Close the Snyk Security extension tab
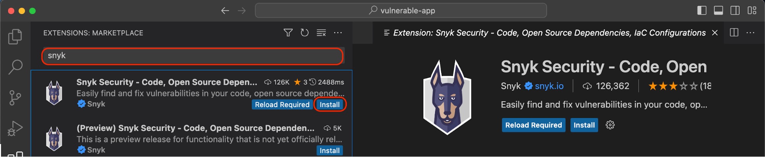765x157 pixels. click(x=715, y=33)
